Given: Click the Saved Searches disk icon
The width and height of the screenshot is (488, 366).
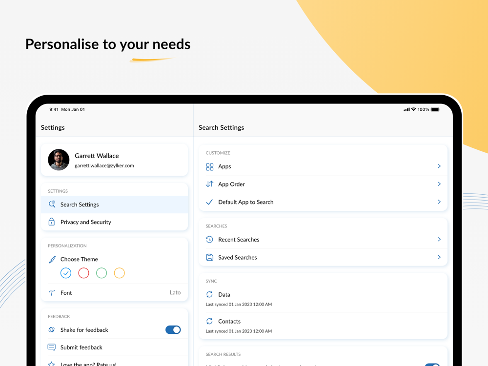Looking at the screenshot, I should 210,257.
